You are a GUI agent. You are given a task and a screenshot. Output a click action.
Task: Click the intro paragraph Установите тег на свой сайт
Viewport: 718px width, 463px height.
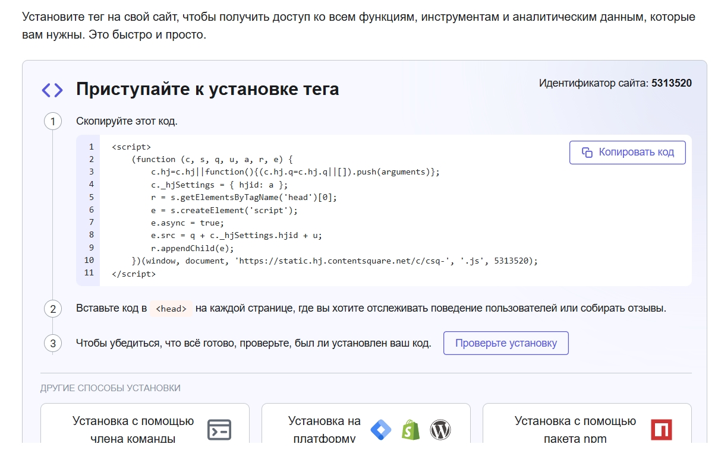click(x=358, y=26)
